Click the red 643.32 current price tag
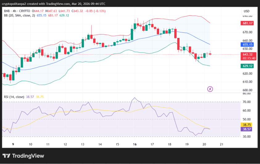The image size is (260, 164). click(x=248, y=54)
